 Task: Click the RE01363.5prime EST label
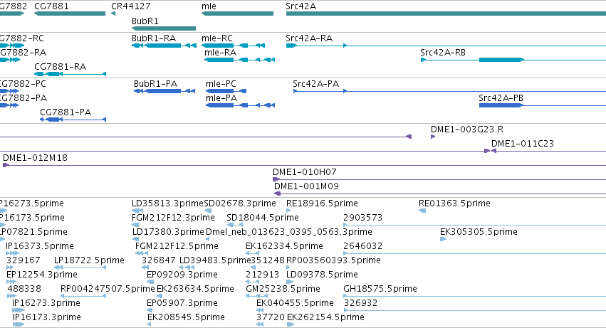point(454,203)
